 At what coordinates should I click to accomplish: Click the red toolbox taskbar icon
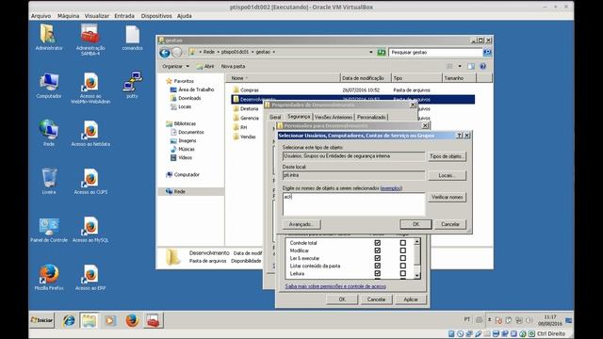[153, 320]
